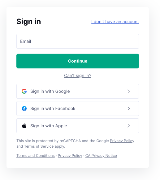Click the Apple logo icon
Screen dimensions: 160x180
[x=24, y=126]
